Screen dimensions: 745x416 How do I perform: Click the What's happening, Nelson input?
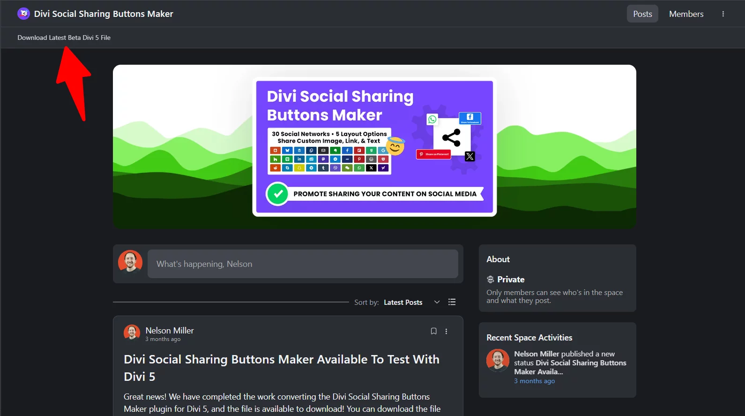(303, 264)
